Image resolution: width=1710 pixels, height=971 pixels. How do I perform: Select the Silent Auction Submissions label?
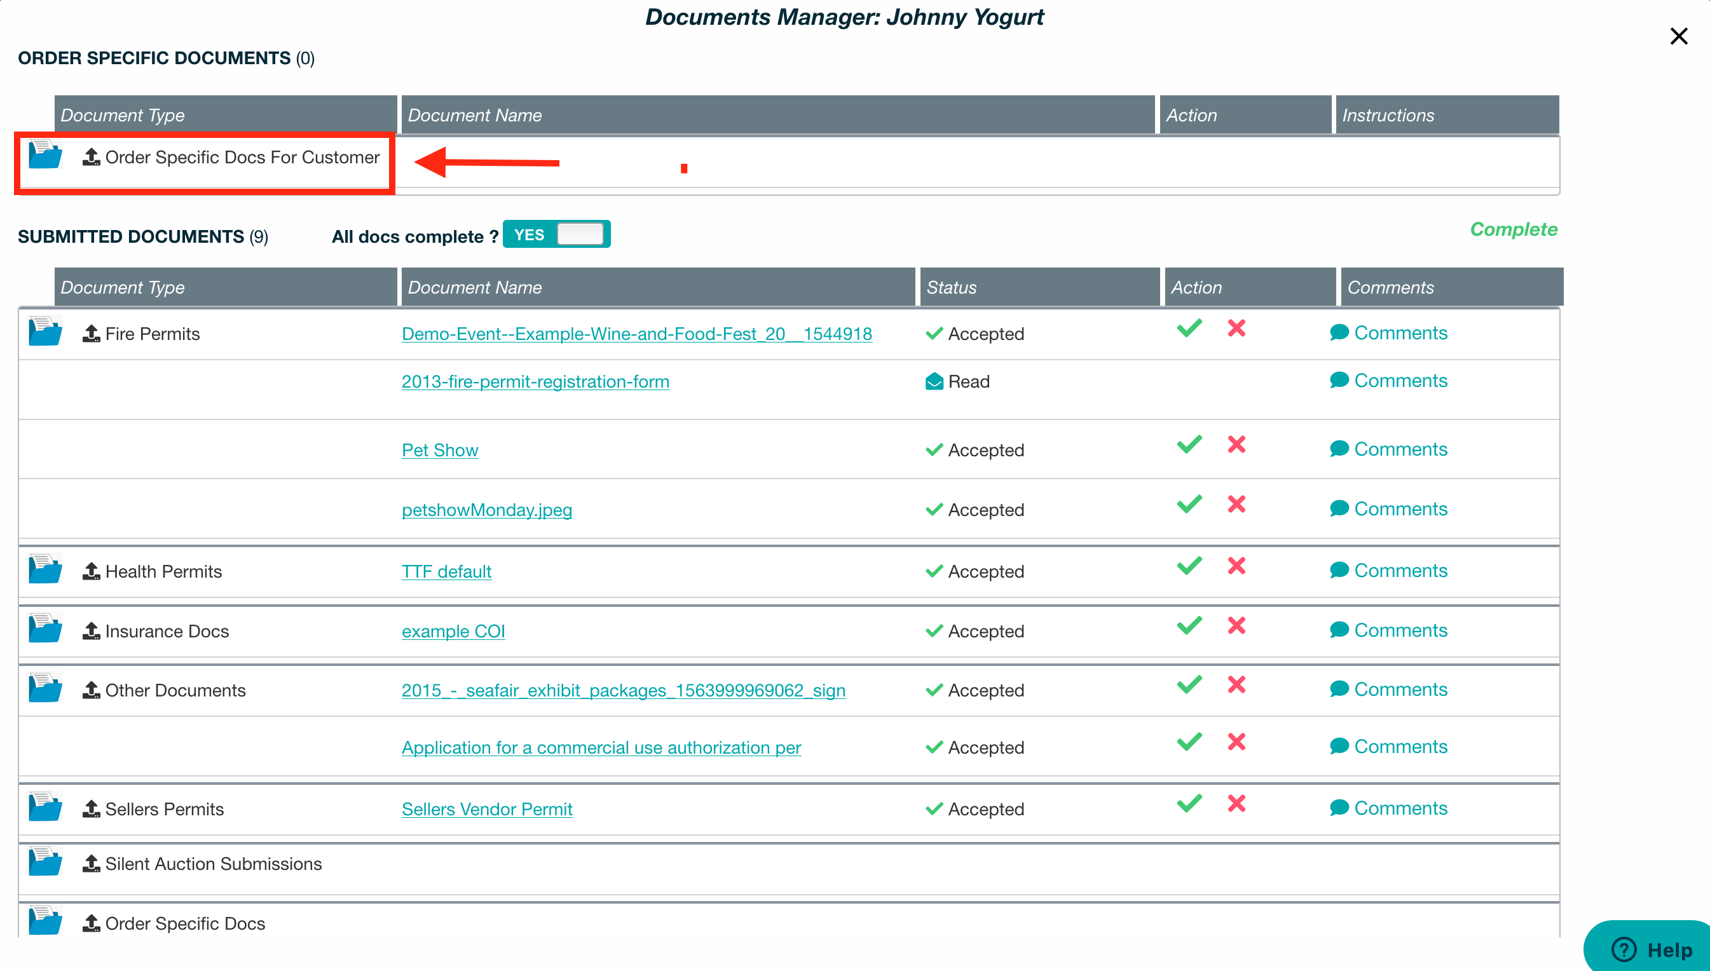click(x=214, y=864)
